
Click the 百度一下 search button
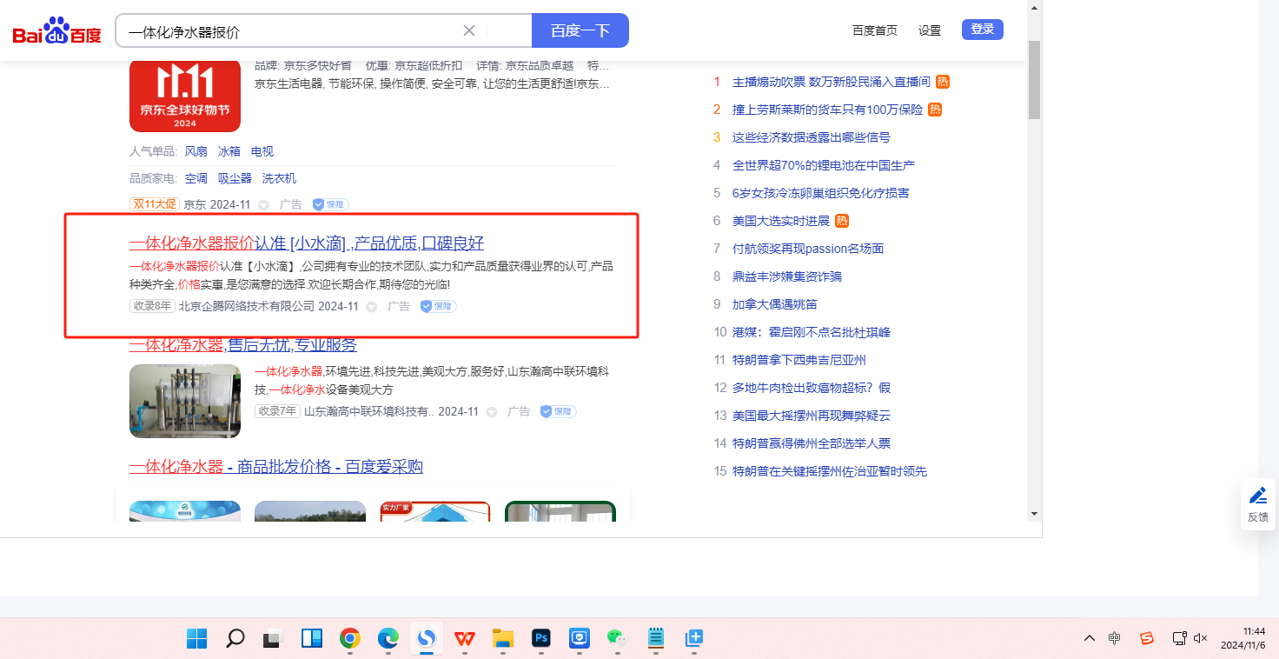point(580,30)
